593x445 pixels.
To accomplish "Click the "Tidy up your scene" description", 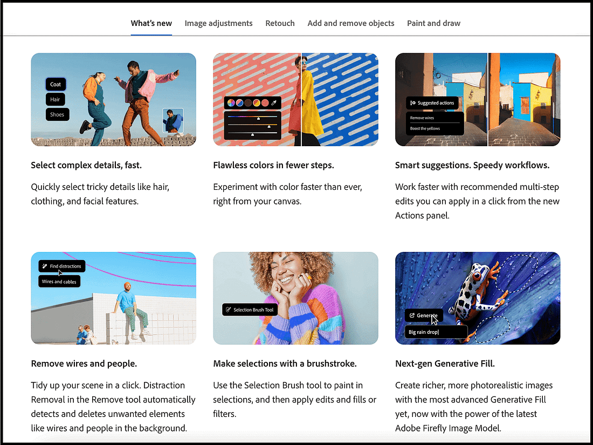I will pyautogui.click(x=113, y=407).
